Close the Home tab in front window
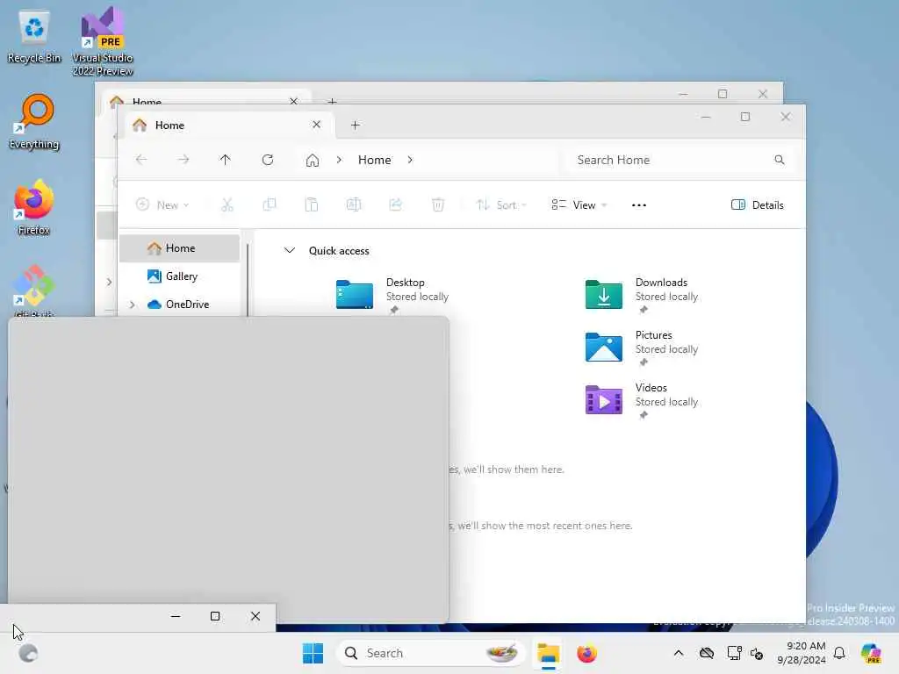 316,125
